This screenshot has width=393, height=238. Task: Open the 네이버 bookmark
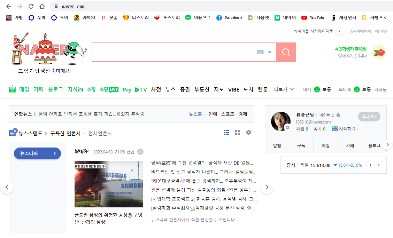tap(285, 17)
